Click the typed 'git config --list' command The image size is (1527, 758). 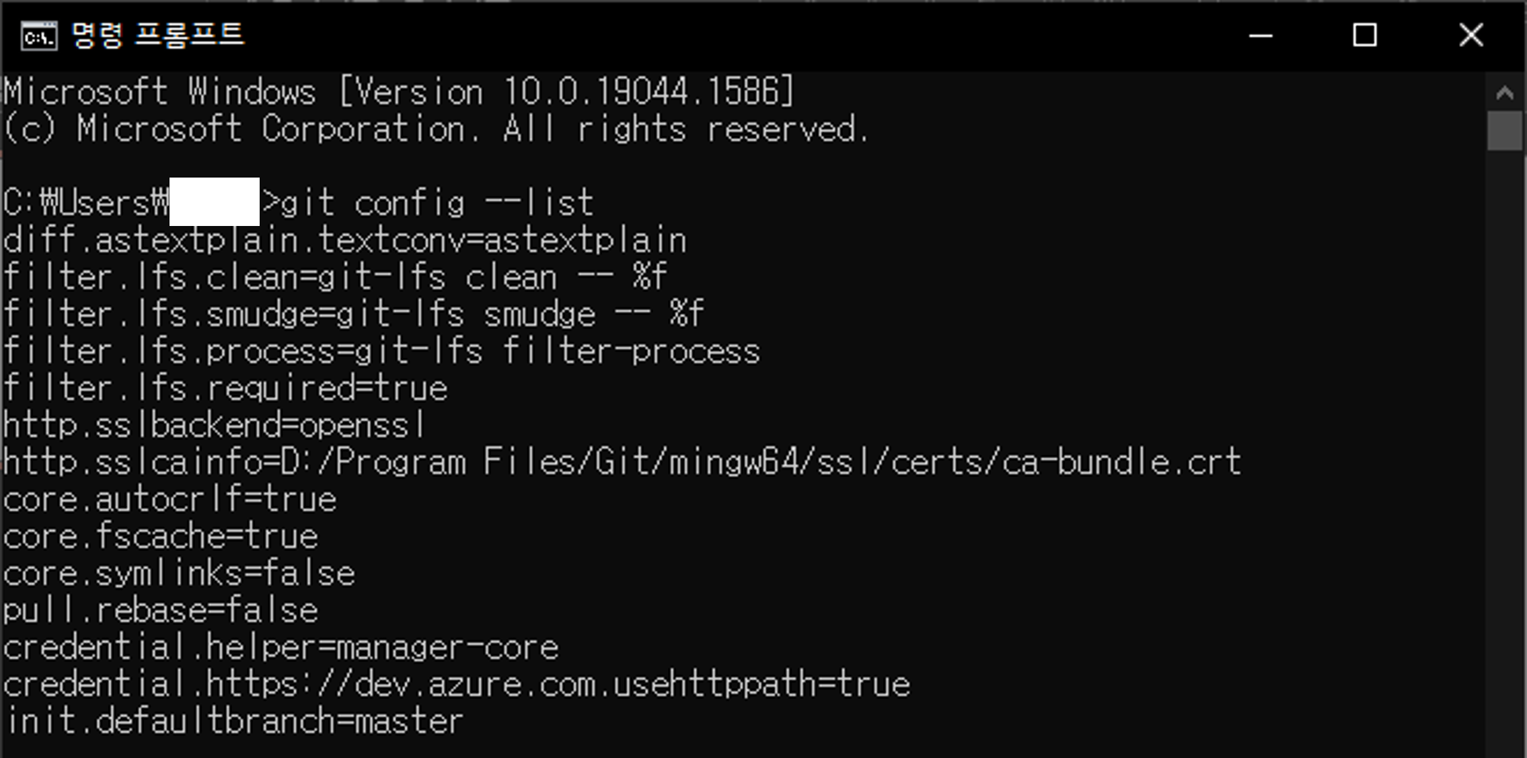437,203
